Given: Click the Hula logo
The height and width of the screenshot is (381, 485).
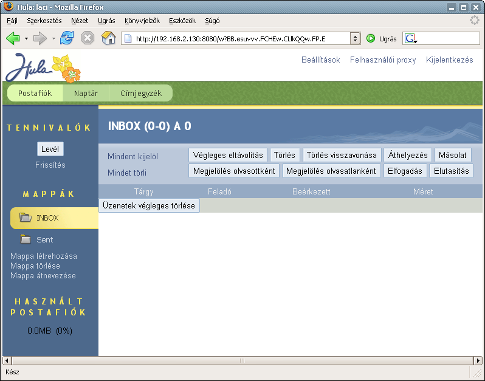Looking at the screenshot, I should [43, 67].
